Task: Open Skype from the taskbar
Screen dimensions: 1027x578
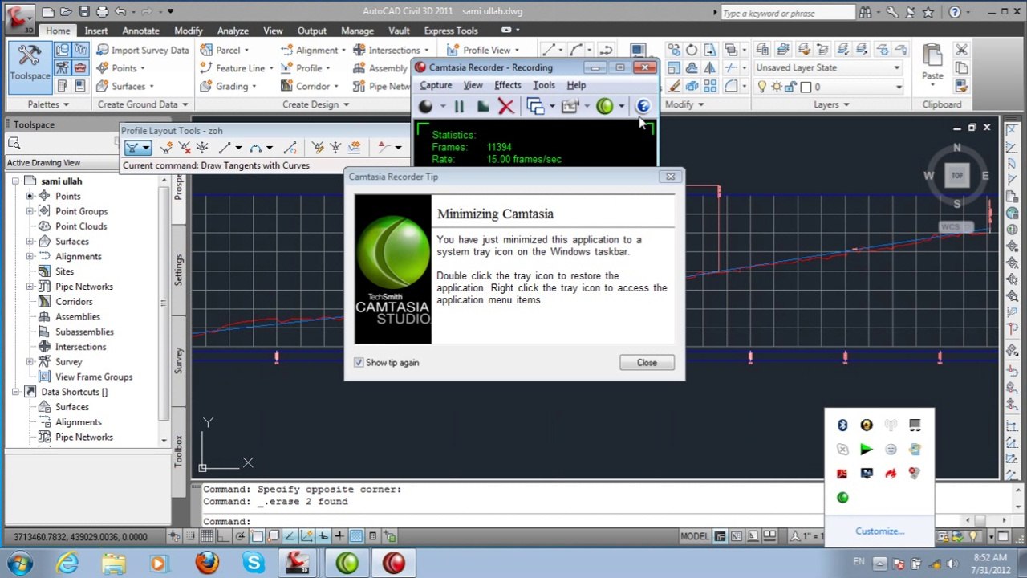Action: tap(254, 563)
